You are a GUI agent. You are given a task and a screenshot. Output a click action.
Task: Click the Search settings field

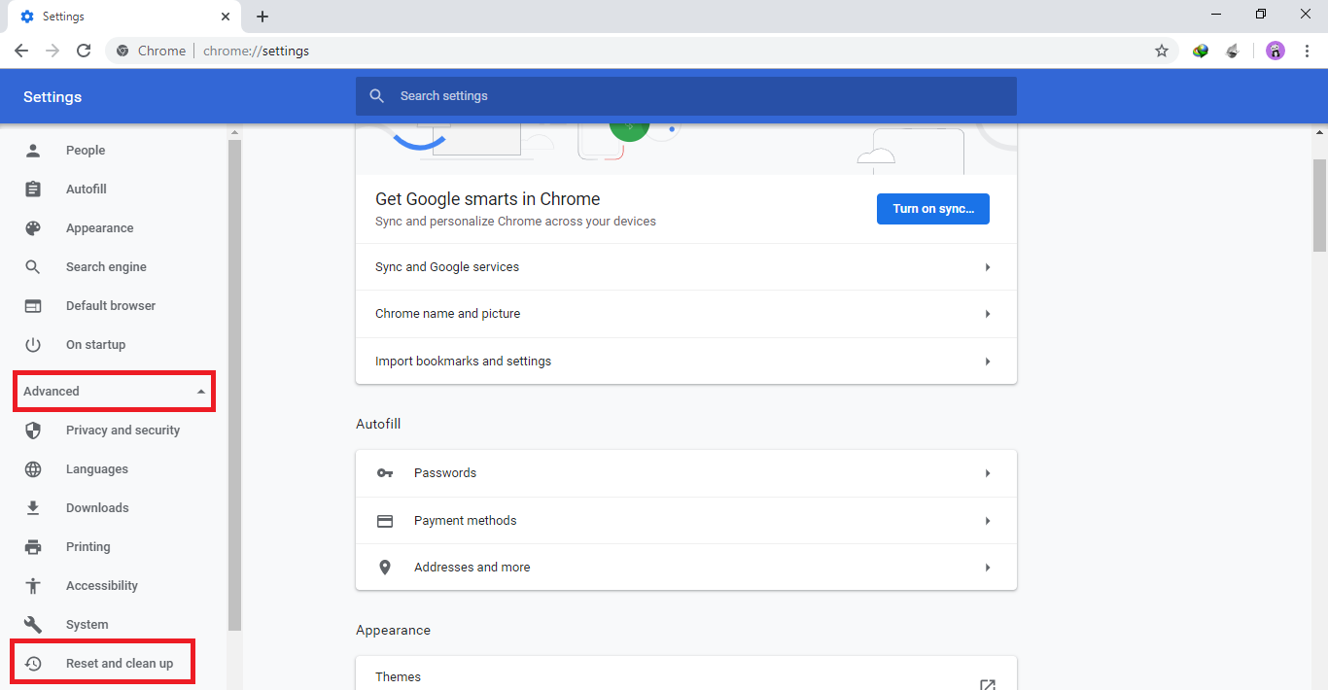pyautogui.click(x=686, y=96)
